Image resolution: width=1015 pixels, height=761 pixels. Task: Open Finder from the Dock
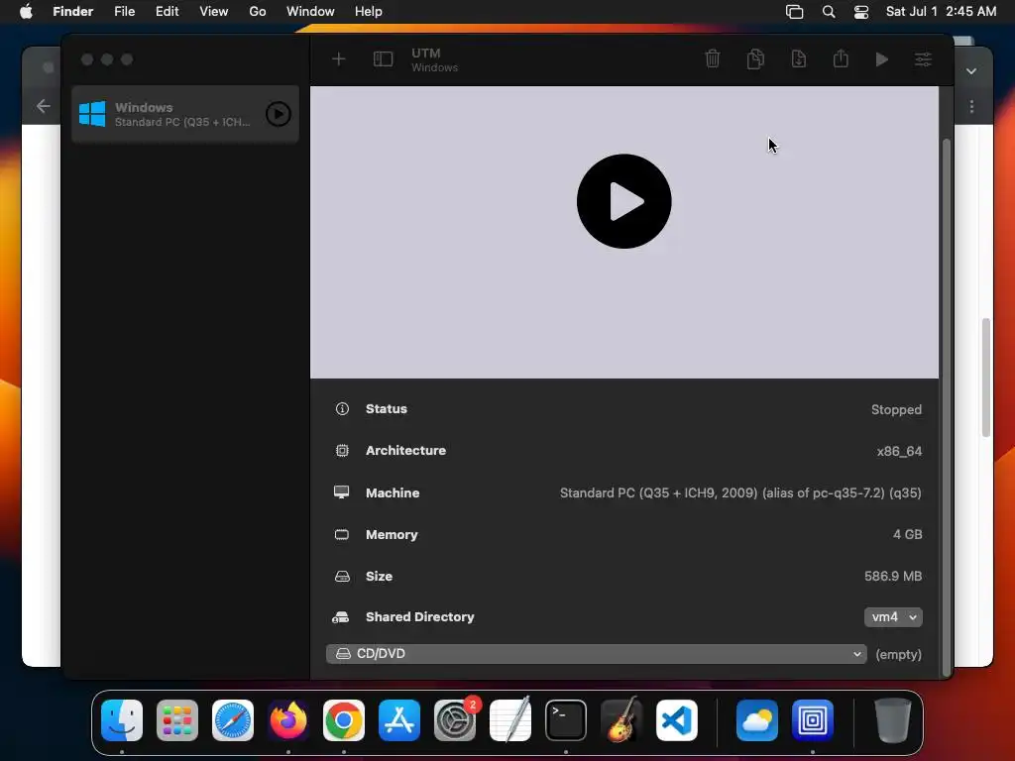(122, 720)
